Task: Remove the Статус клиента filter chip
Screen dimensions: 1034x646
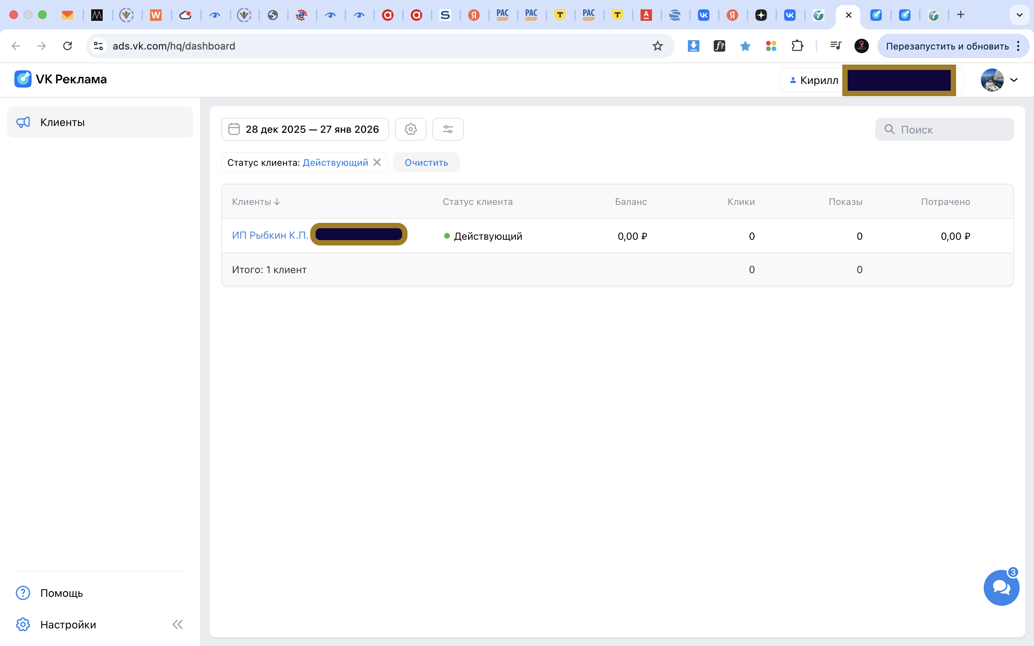Action: tap(377, 162)
